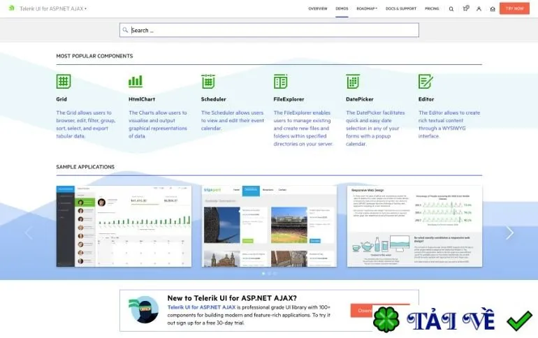538x338 pixels.
Task: Open the Responsive Web Design sample thumbnail
Action: click(x=414, y=226)
